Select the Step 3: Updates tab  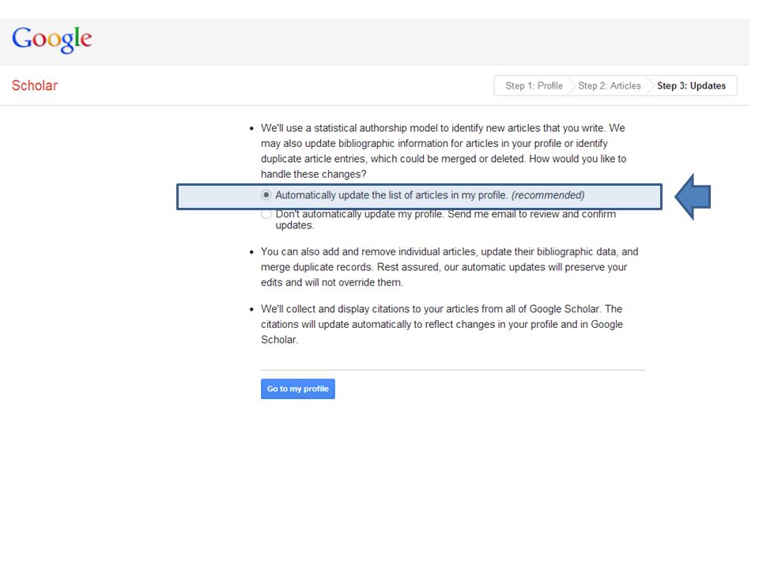click(691, 85)
